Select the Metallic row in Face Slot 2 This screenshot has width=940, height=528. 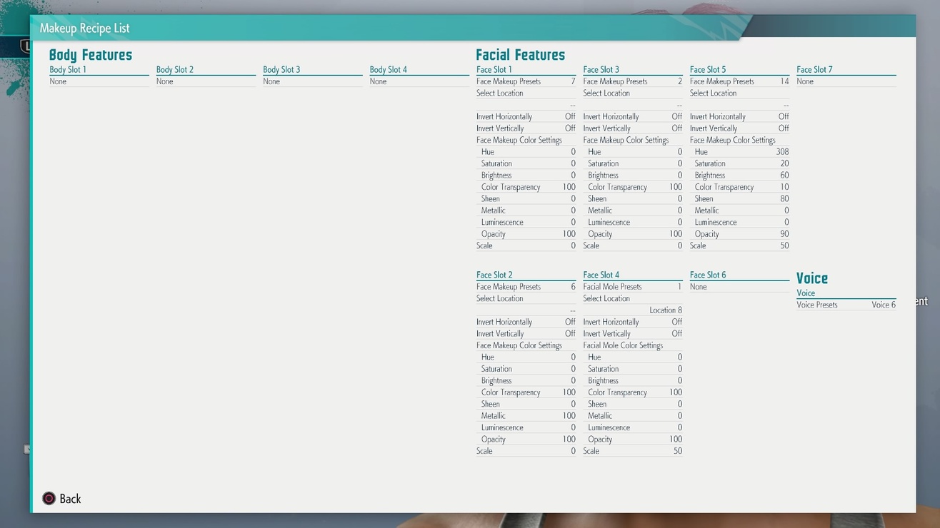[526, 416]
